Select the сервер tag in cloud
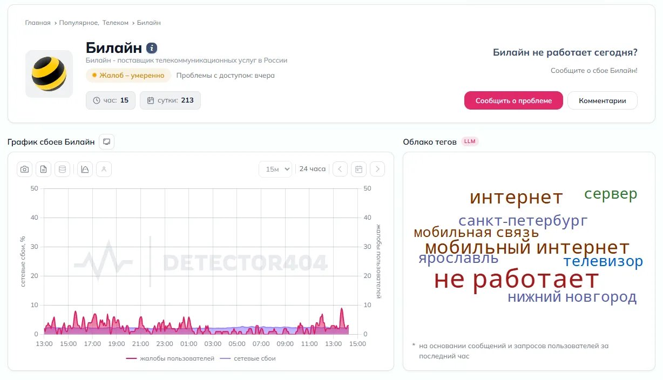The width and height of the screenshot is (663, 380). pyautogui.click(x=611, y=194)
